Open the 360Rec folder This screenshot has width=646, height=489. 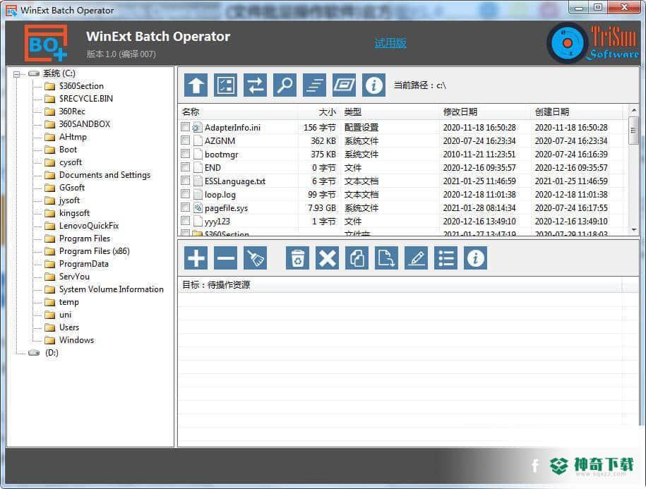(x=72, y=111)
